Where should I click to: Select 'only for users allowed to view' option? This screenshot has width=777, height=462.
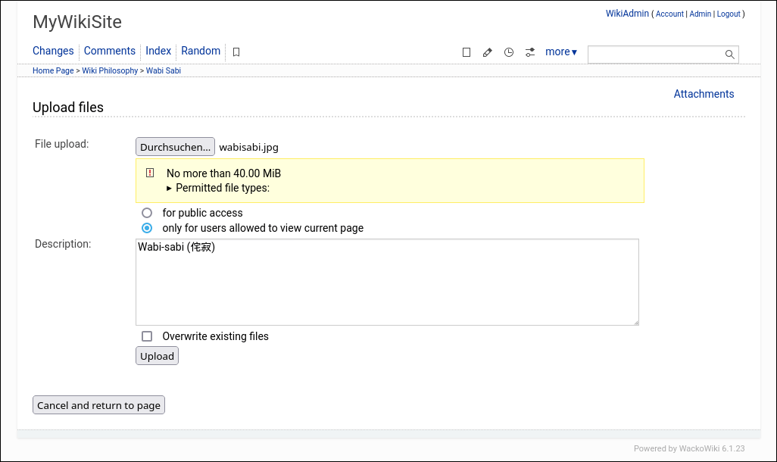coord(147,228)
